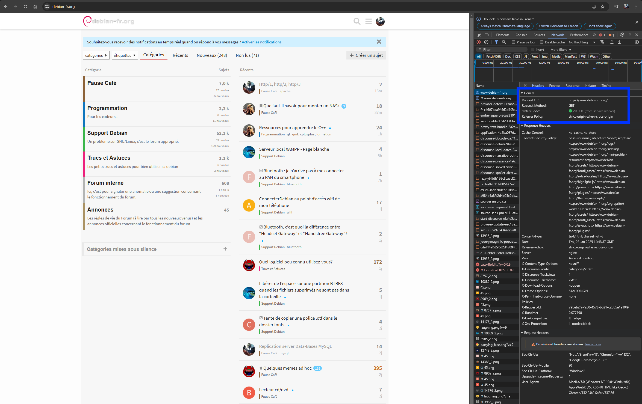Open the user avatar in the forum header
642x404 pixels.
[x=380, y=21]
